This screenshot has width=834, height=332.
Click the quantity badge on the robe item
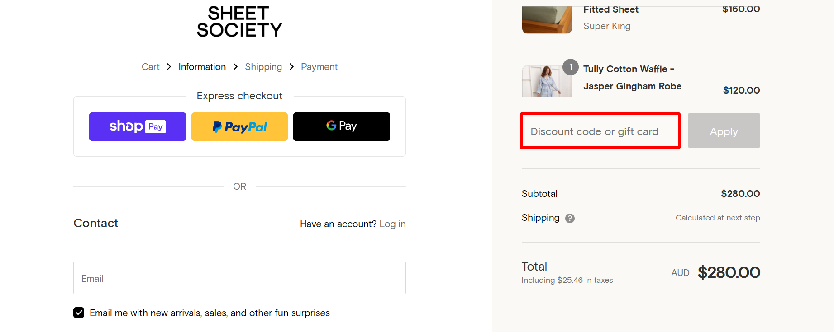click(571, 67)
